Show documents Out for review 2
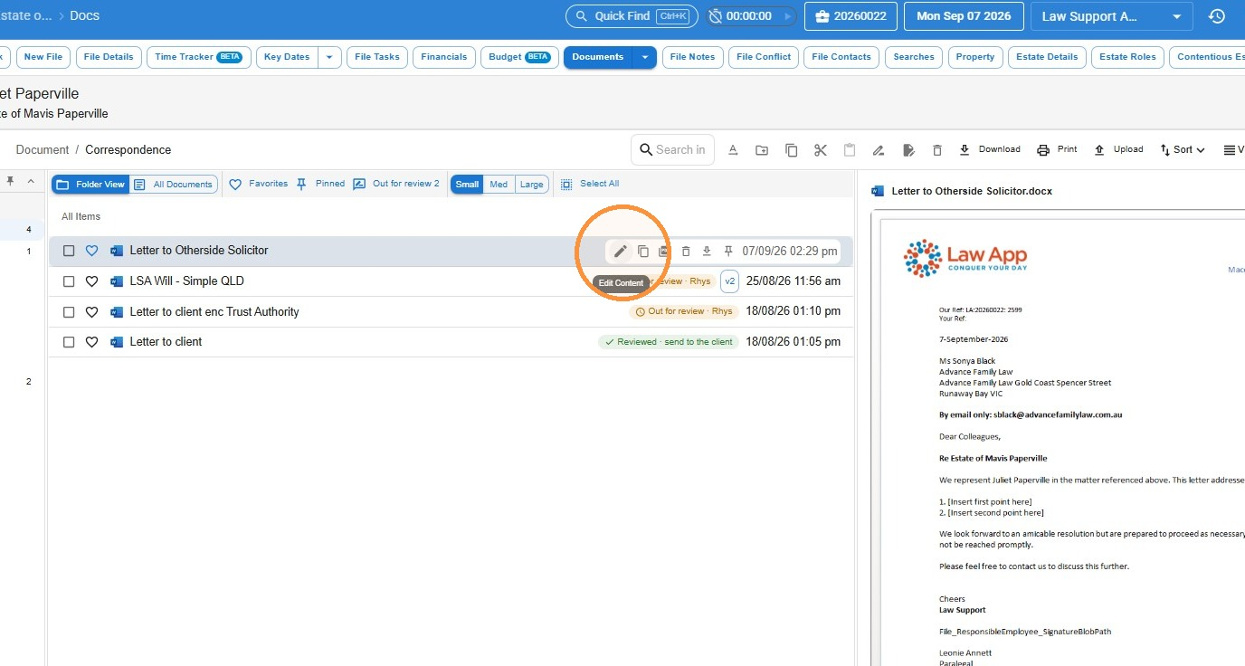The width and height of the screenshot is (1245, 666). tap(396, 184)
